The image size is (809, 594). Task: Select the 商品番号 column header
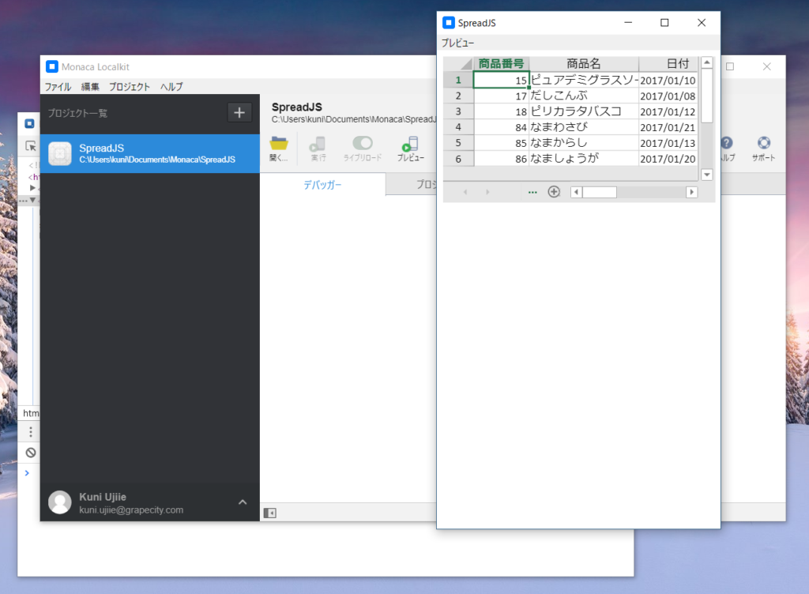501,63
